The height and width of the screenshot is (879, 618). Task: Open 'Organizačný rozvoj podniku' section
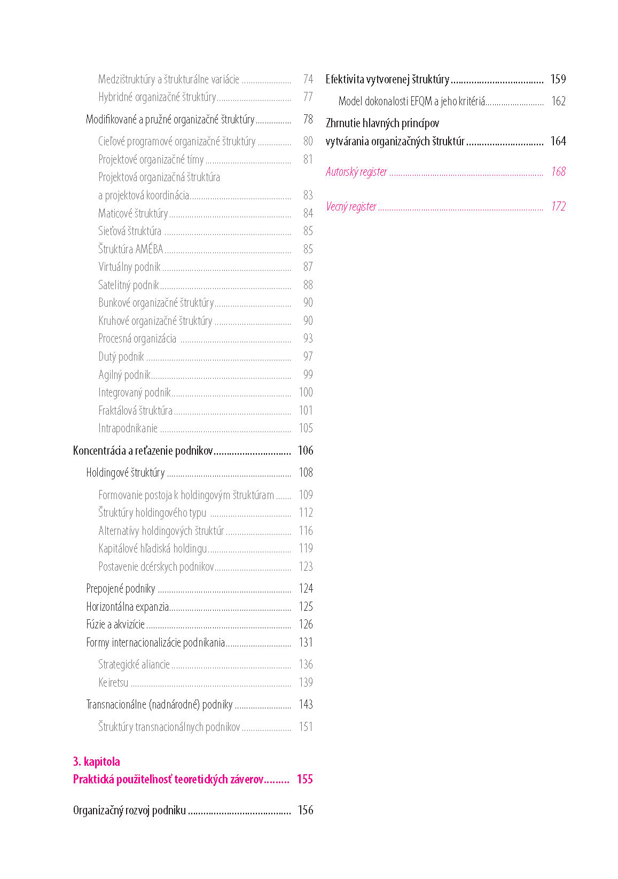(129, 811)
